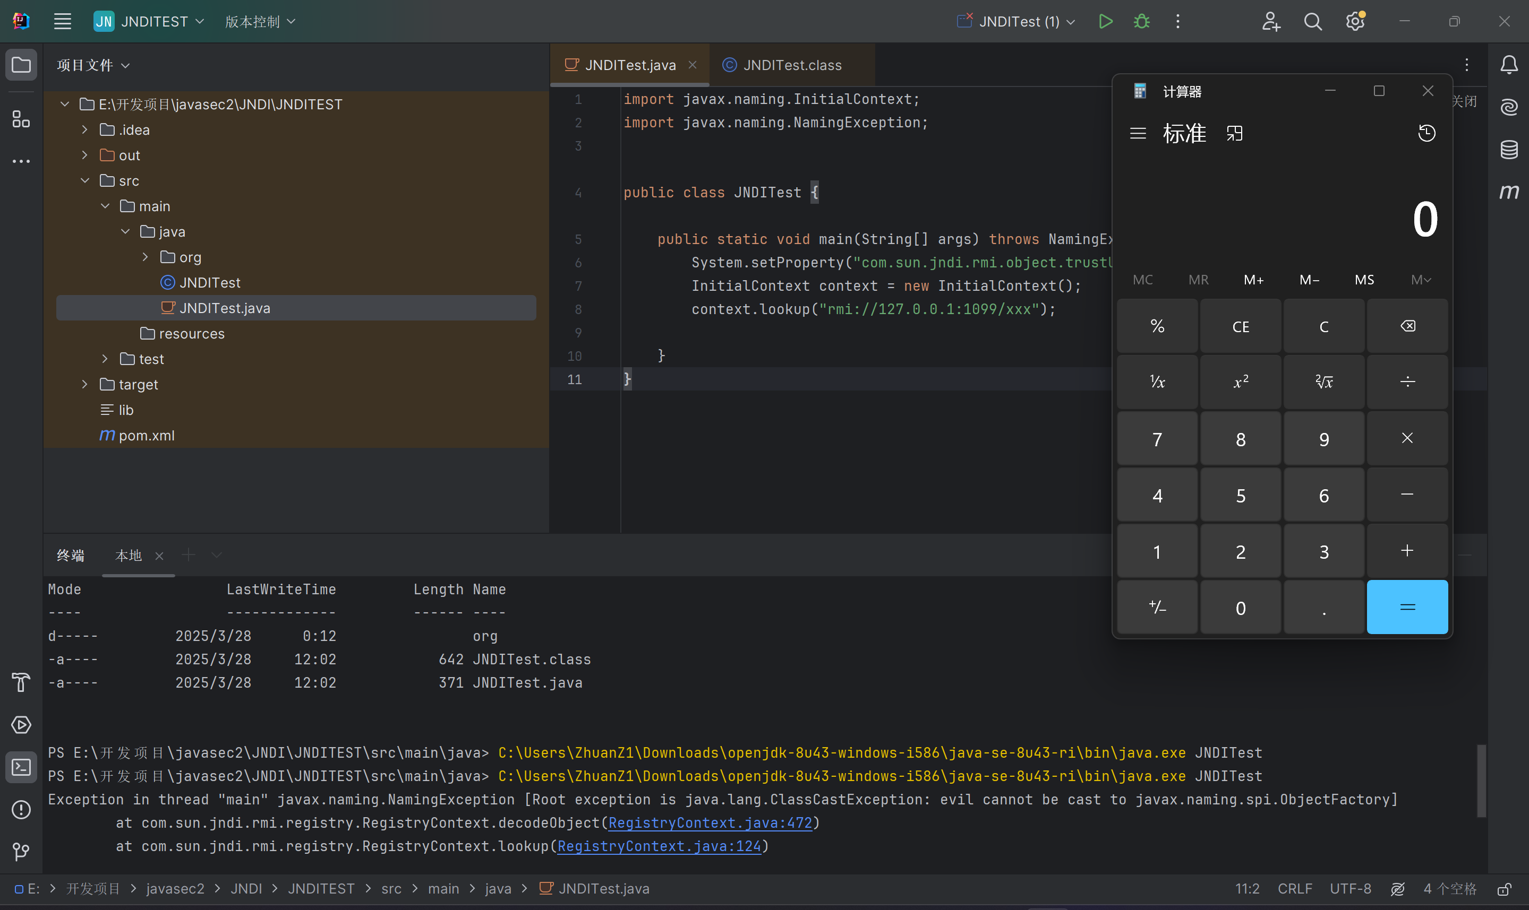Screen dimensions: 1529x910
Task: Open the Maven tool window icon
Action: coord(1509,192)
